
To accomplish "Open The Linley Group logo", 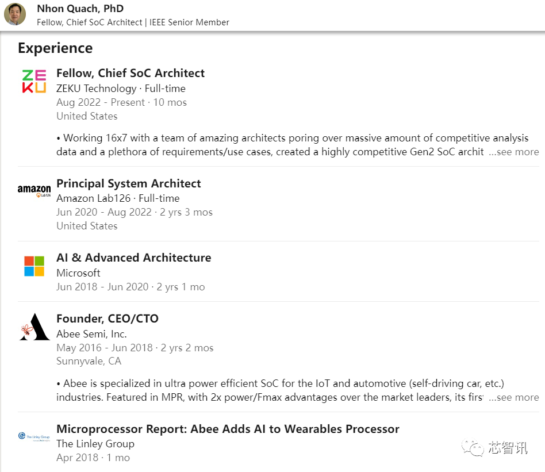I will (x=34, y=436).
